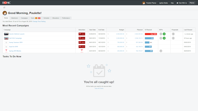
Task: Click Spring 2019 Media Tesla logo thumbnail
Action: 6,51
